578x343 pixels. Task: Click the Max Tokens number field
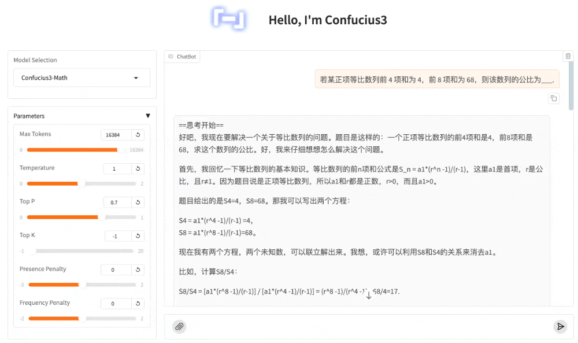116,135
